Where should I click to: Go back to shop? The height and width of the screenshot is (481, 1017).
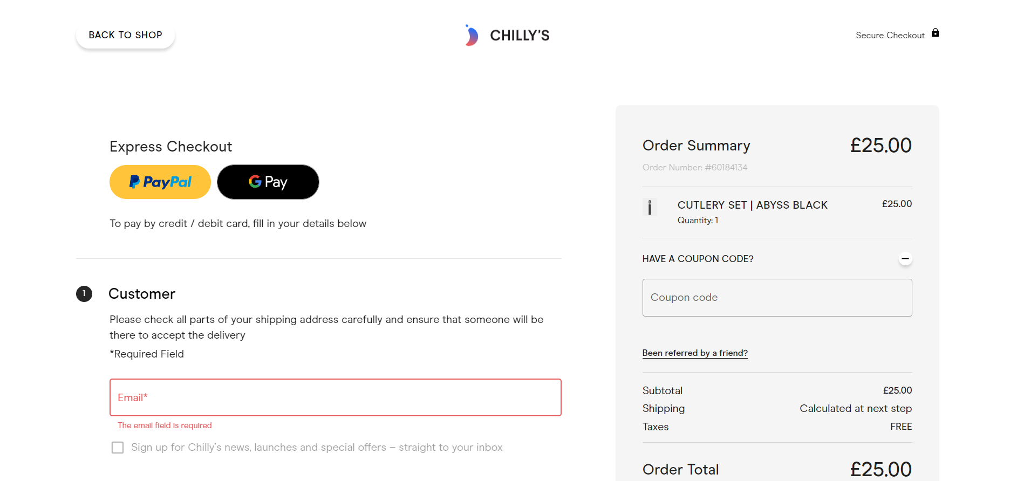[125, 35]
